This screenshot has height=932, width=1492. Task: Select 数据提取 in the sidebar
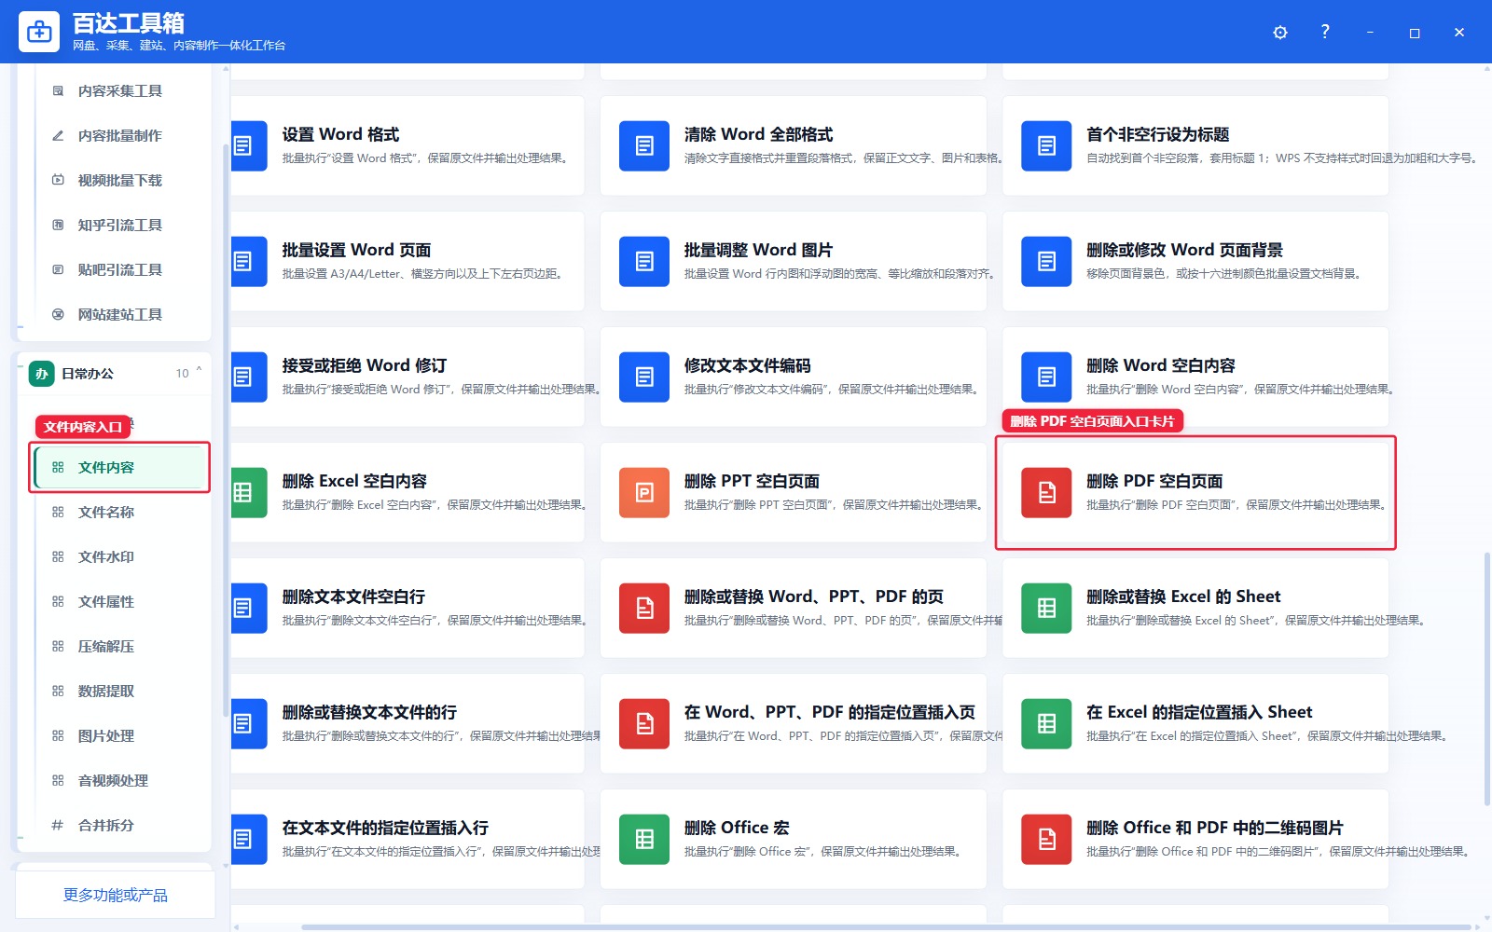pos(119,691)
